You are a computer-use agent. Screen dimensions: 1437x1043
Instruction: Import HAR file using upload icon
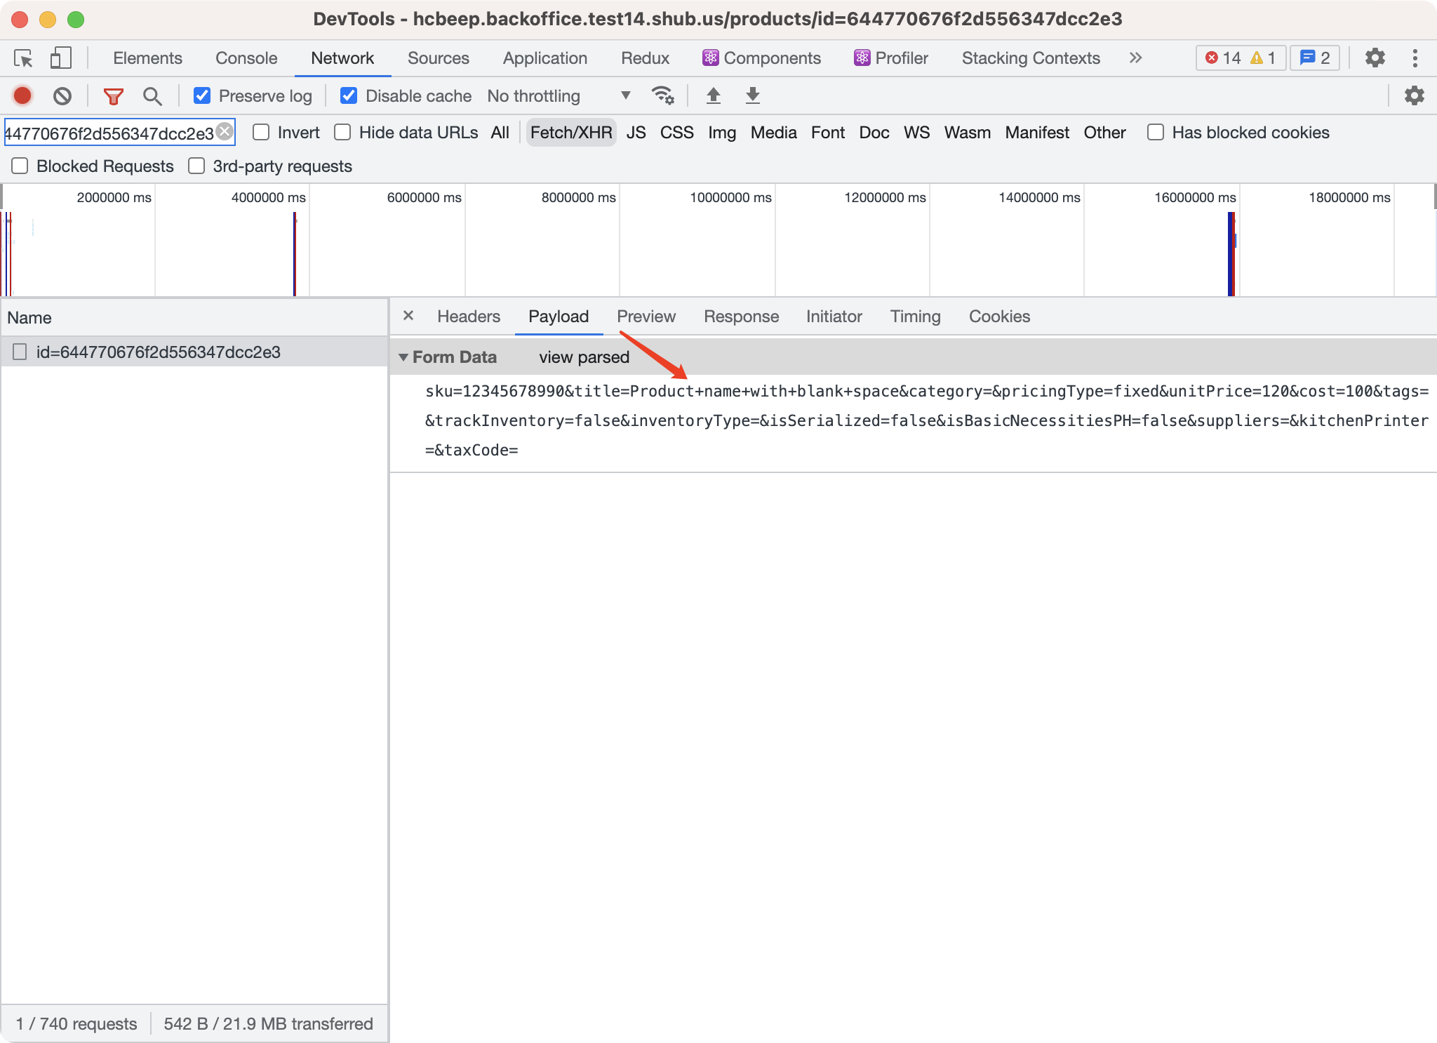[x=714, y=95]
